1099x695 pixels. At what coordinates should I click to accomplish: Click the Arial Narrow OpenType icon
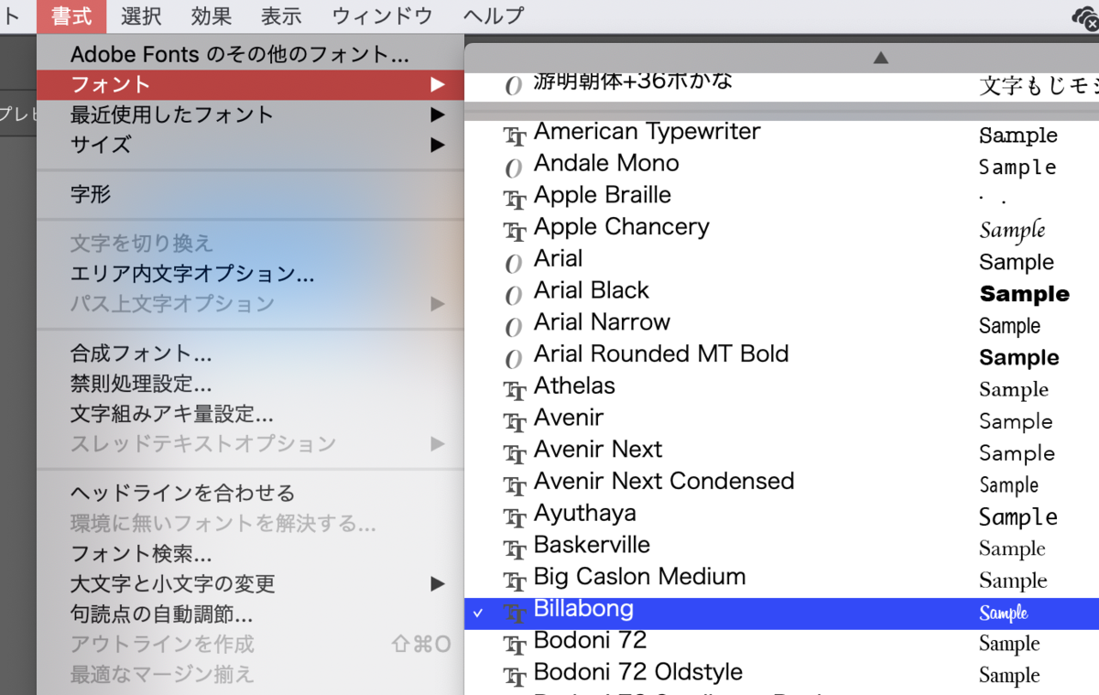(x=514, y=325)
